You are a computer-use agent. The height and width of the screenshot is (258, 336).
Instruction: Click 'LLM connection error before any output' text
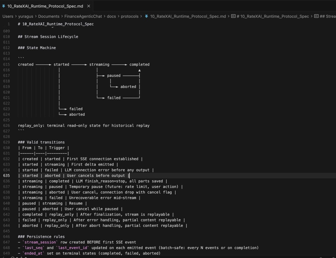107,170
